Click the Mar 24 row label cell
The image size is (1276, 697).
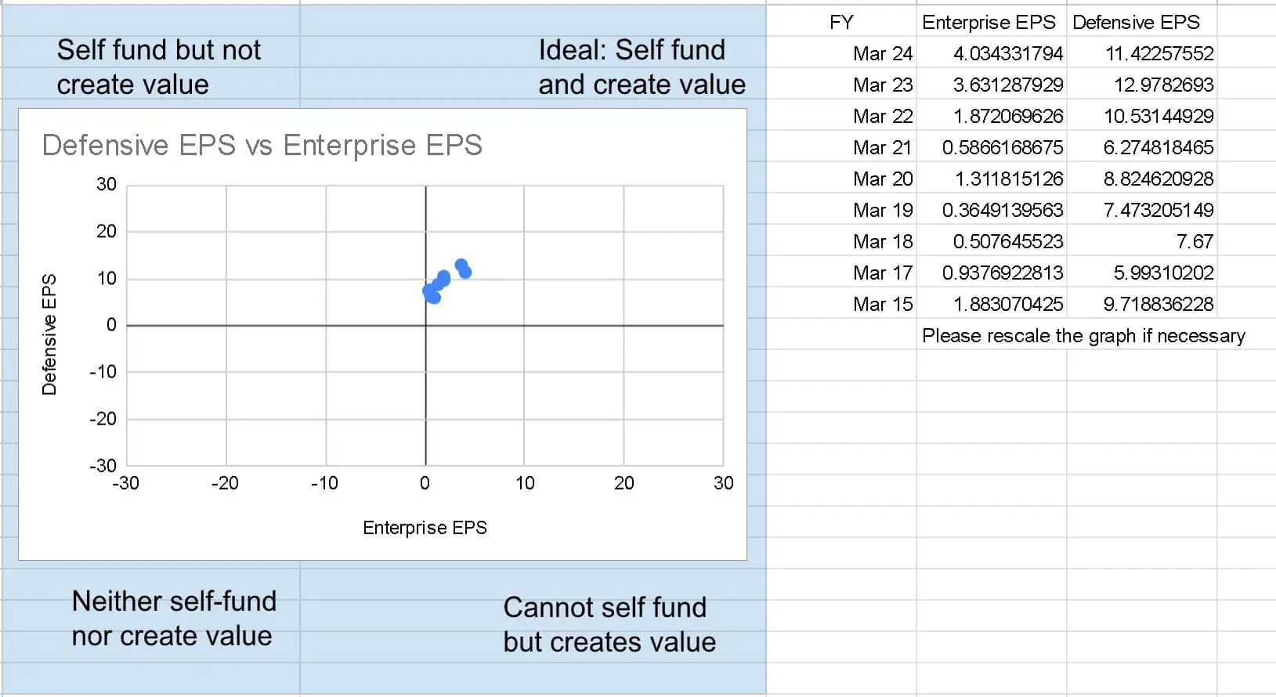(841, 53)
